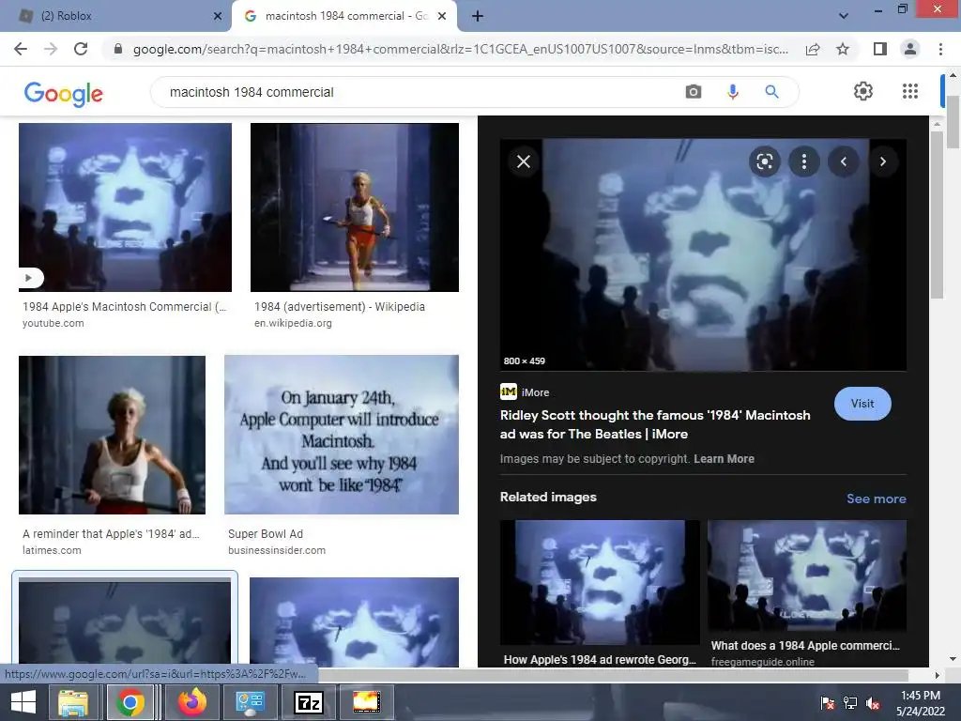The image size is (961, 721).
Task: Open a new browser tab
Action: 478,17
